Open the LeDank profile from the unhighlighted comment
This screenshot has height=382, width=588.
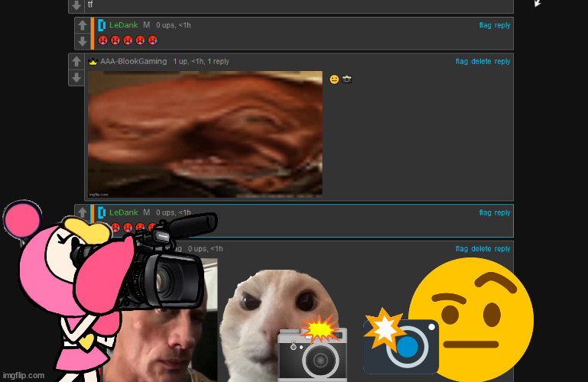[x=124, y=25]
